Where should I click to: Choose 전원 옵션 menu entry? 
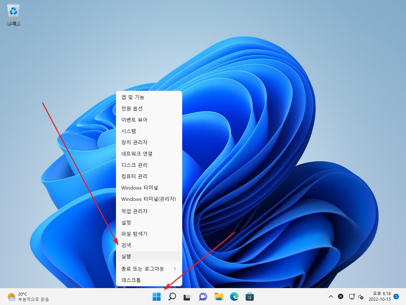[149, 108]
